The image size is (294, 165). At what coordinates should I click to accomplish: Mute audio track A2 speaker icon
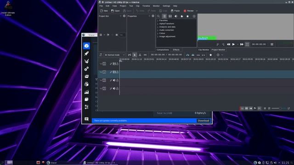pos(114,88)
